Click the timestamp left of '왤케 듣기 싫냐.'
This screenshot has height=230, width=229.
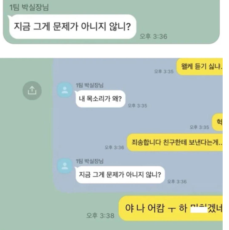[164, 71]
